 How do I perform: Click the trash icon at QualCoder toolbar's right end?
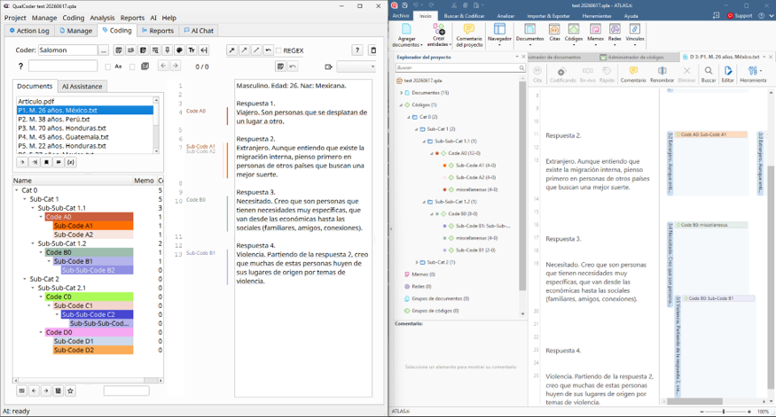(x=373, y=50)
